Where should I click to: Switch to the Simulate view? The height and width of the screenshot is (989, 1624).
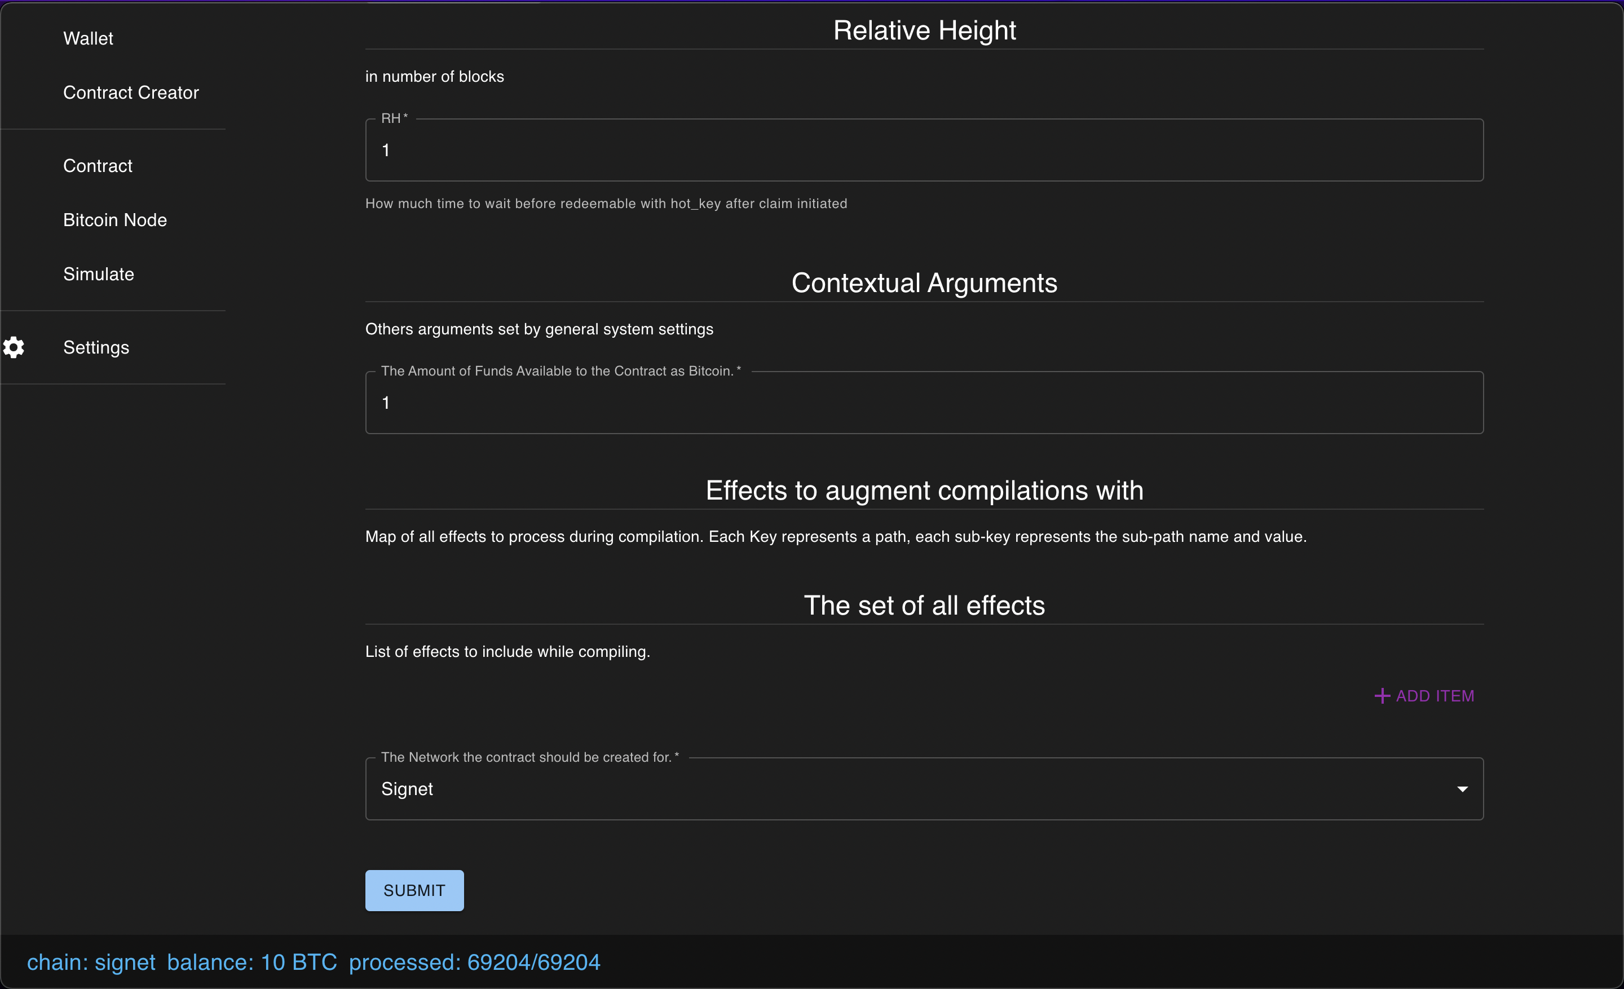[x=99, y=274]
